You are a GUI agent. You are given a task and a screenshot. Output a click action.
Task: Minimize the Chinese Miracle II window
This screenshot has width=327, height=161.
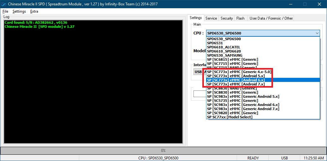coord(291,4)
